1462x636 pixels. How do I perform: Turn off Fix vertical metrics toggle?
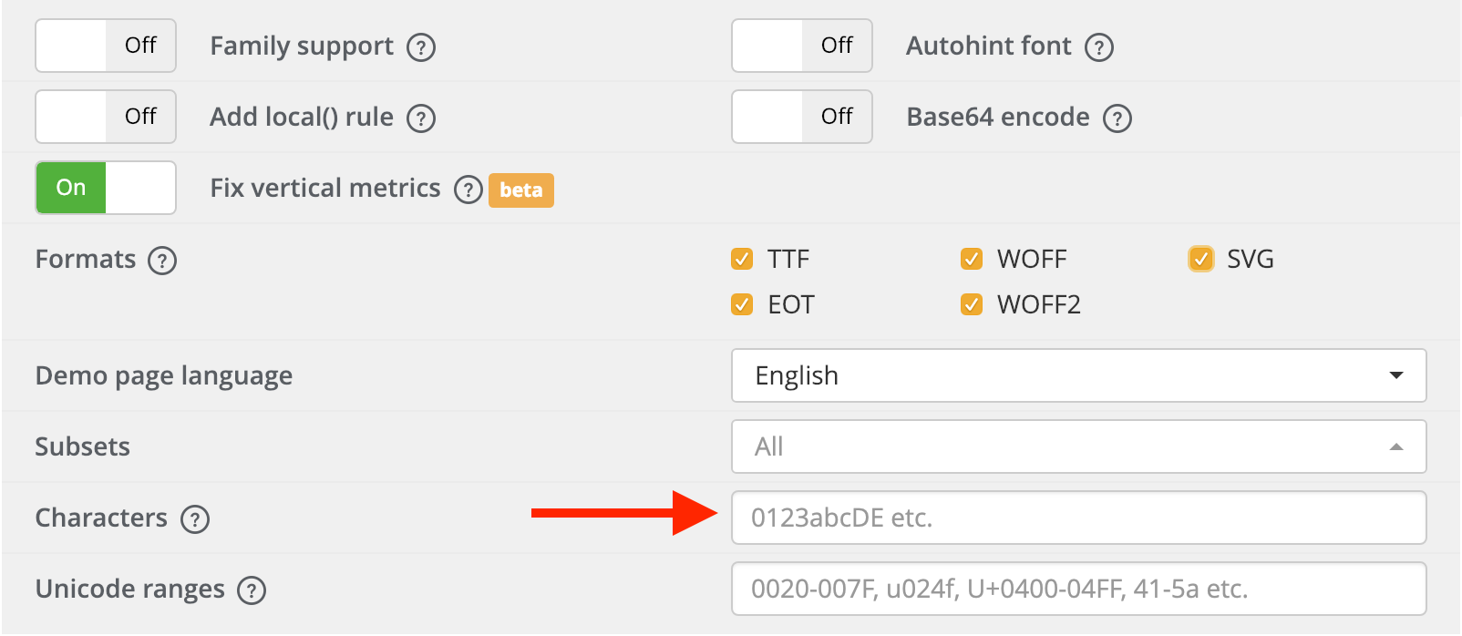point(106,188)
